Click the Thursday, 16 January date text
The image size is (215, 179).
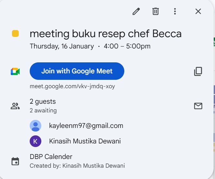(62, 46)
